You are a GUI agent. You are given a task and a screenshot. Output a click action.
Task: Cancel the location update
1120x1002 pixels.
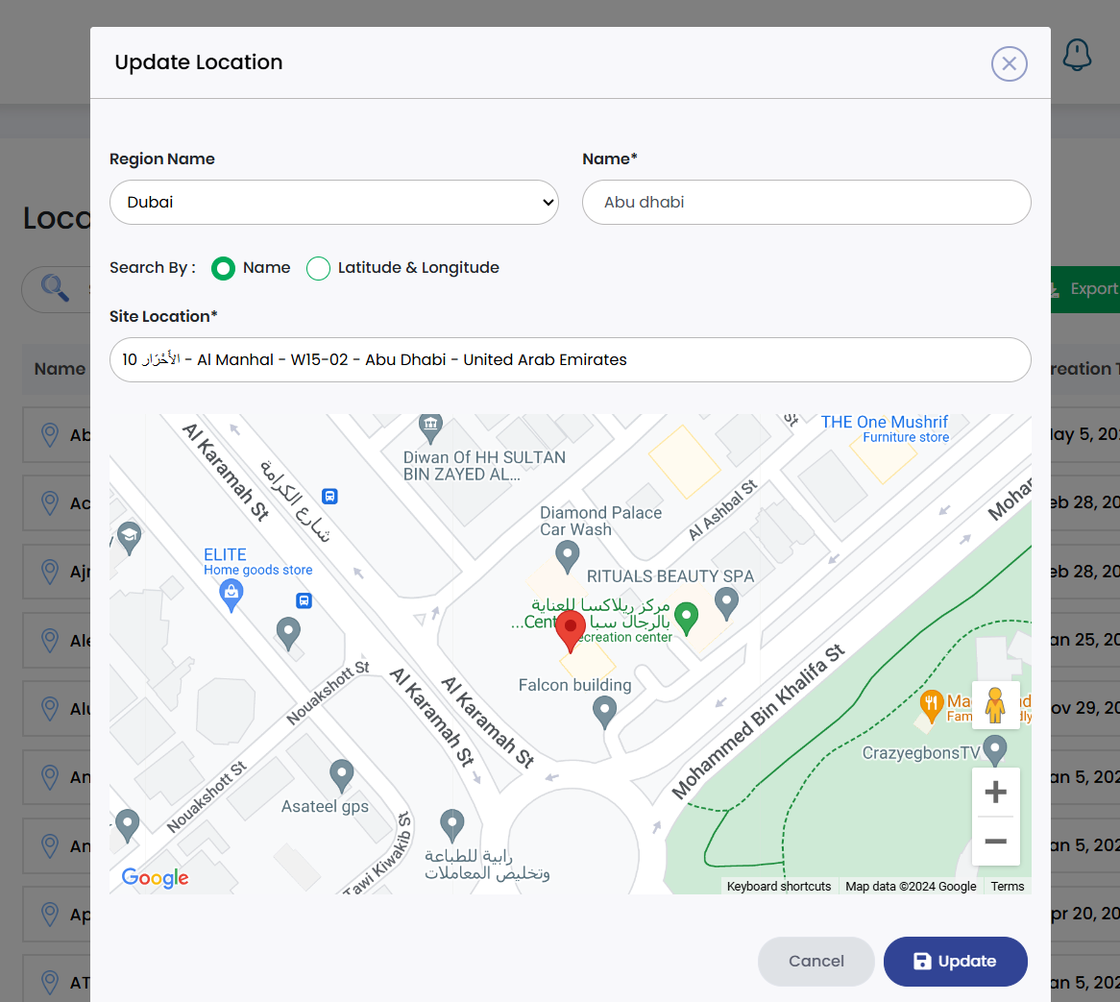tap(816, 961)
